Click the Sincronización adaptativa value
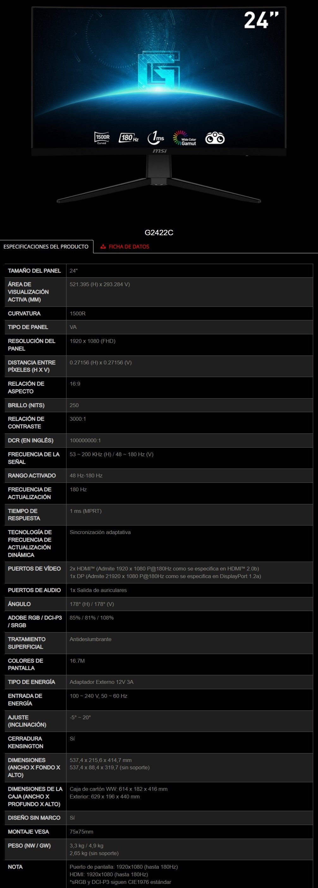The width and height of the screenshot is (318, 888). click(x=100, y=532)
